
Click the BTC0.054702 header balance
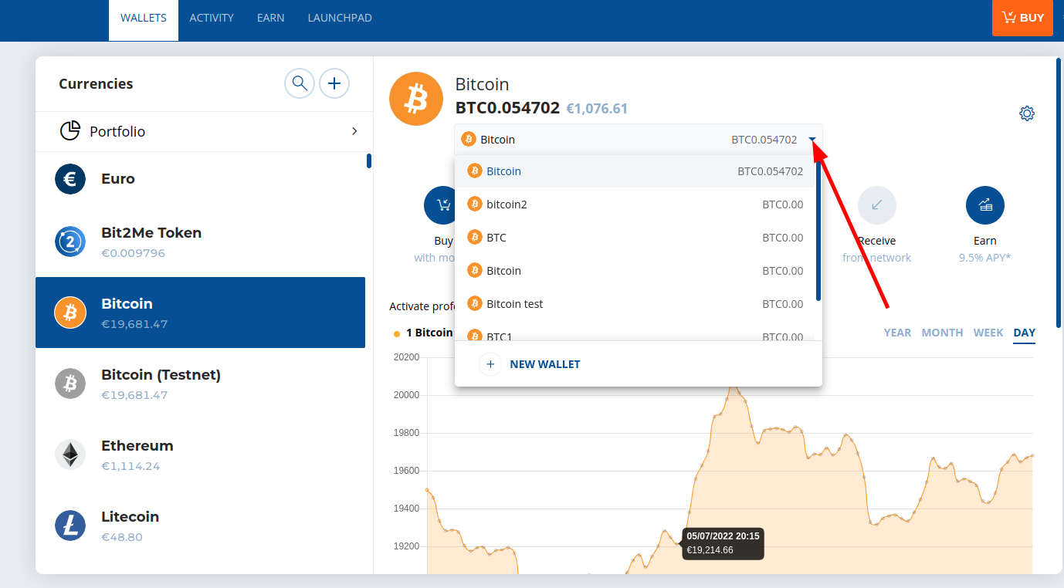pos(507,108)
